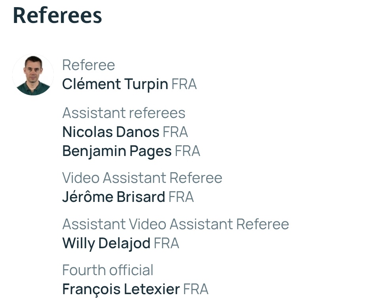Open Jérôme Brisard name
381x308 pixels.
[114, 197]
